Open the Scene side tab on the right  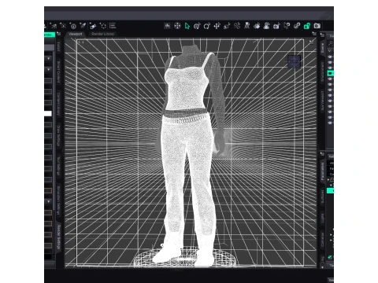pyautogui.click(x=322, y=48)
